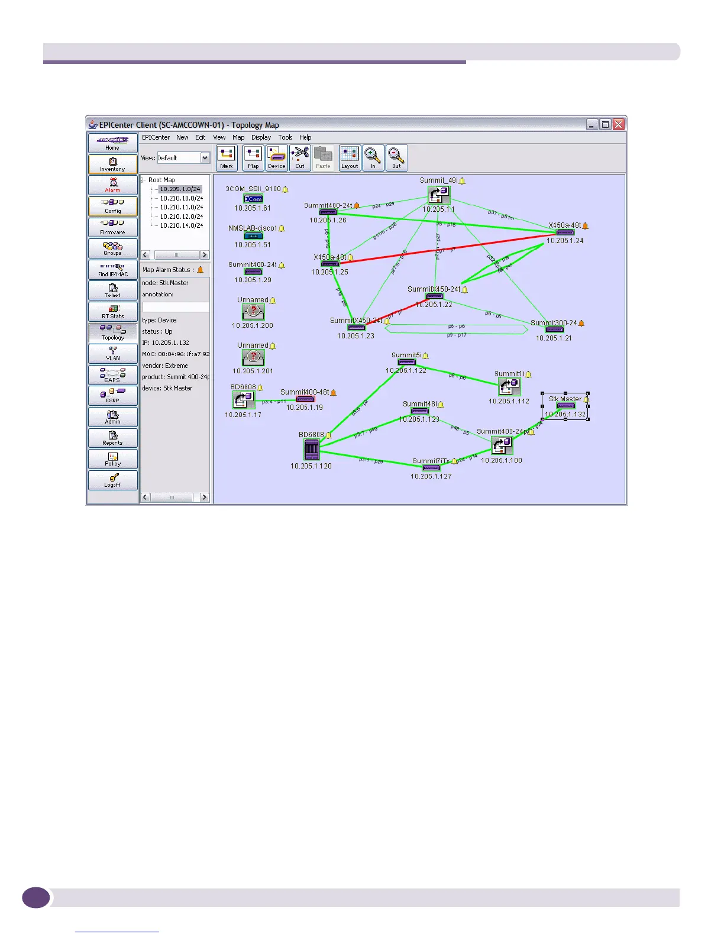Open the Tools menu
Viewport: 724px width, 937px height.
pos(285,137)
